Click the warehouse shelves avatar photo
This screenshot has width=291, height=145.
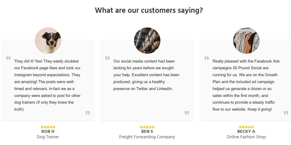coord(147,40)
